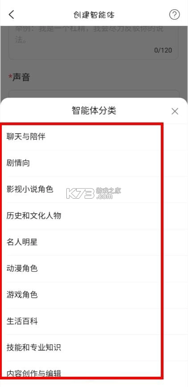The height and width of the screenshot is (387, 188).
Task: Select the 动漫角色 entry
Action: (94, 269)
